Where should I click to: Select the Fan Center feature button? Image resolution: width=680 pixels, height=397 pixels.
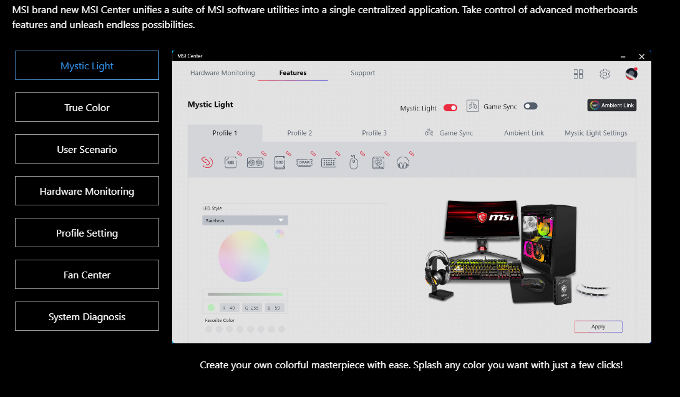pyautogui.click(x=87, y=275)
